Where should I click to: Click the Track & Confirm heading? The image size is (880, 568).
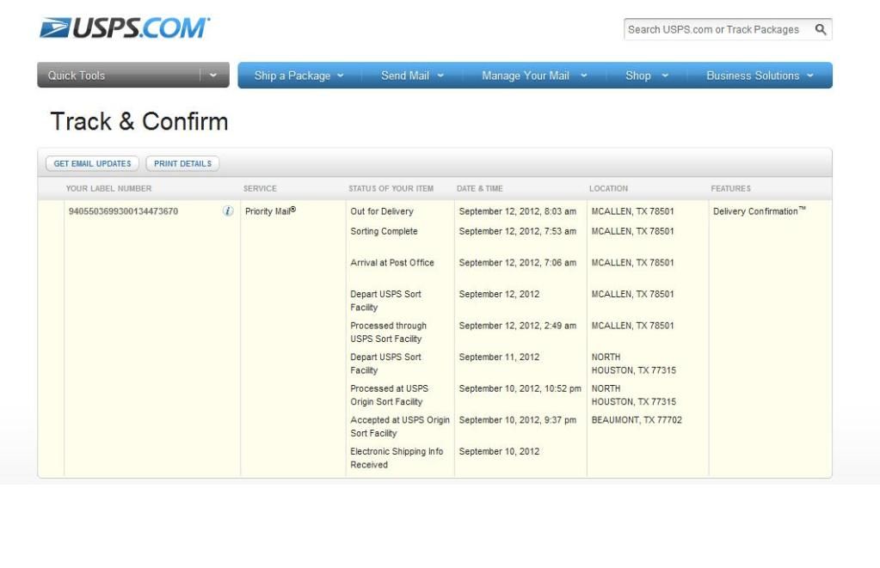coord(139,122)
